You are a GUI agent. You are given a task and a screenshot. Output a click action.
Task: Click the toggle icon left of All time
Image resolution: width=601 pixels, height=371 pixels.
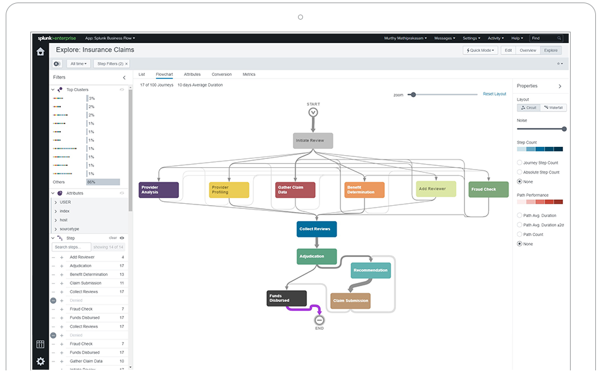point(57,64)
